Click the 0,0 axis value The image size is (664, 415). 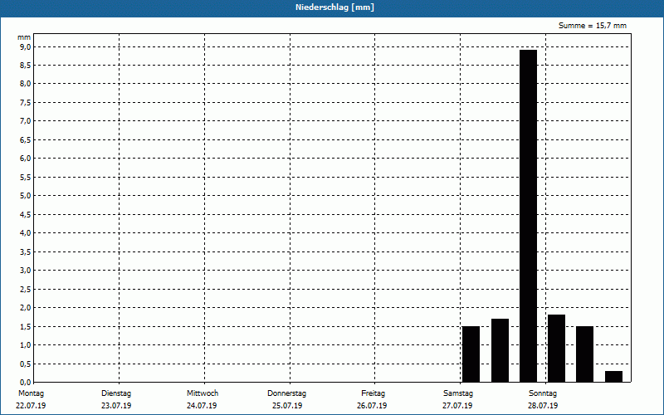(26, 382)
